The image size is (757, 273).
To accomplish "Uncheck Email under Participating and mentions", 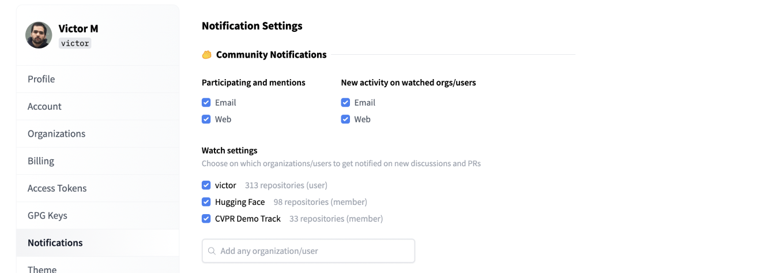I will pyautogui.click(x=206, y=103).
